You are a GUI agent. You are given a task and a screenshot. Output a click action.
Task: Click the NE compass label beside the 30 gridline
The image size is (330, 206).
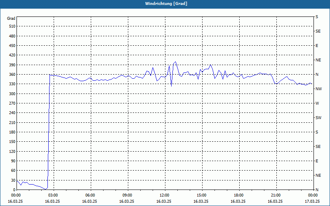point(318,176)
